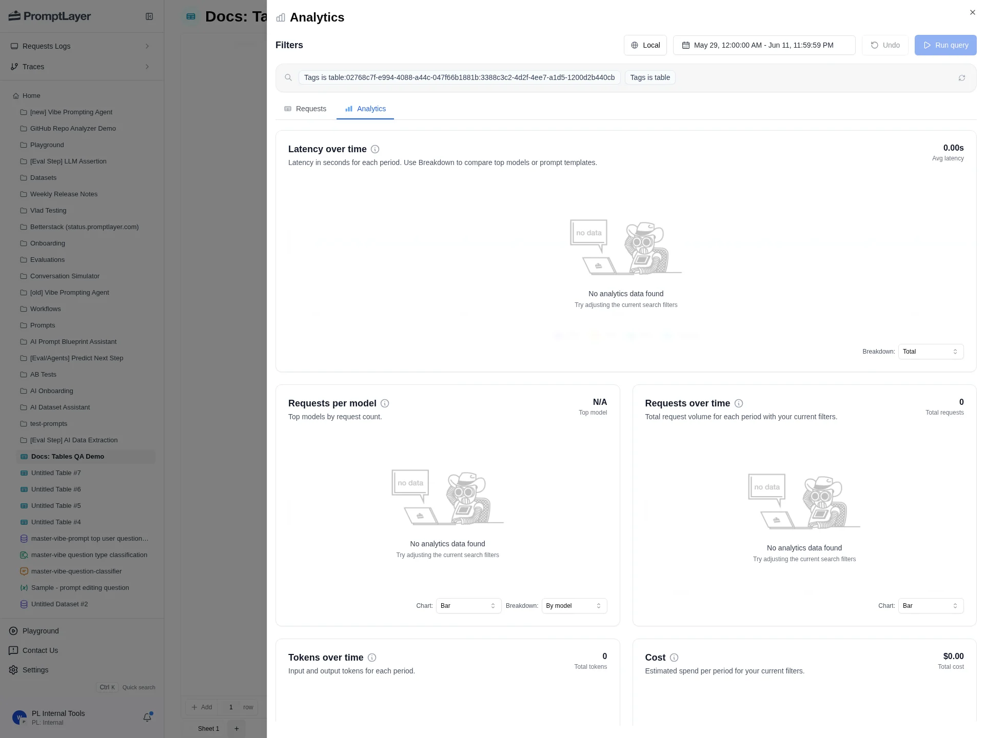Click the notification bell icon
This screenshot has width=985, height=738.
point(147,717)
